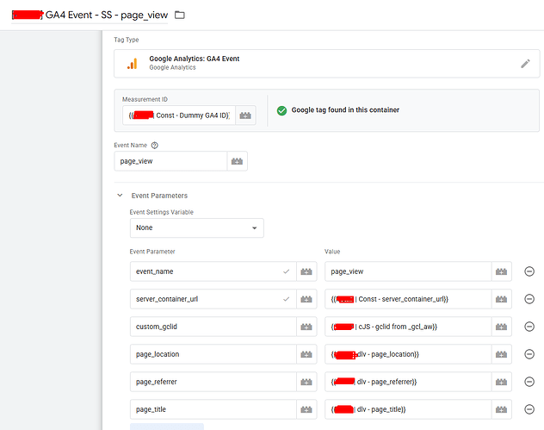Open variable picker for Event Name field
Screen dimensions: 544x430
click(x=237, y=161)
